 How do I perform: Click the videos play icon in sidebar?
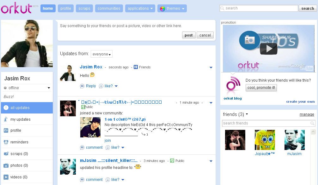[x=6, y=177]
